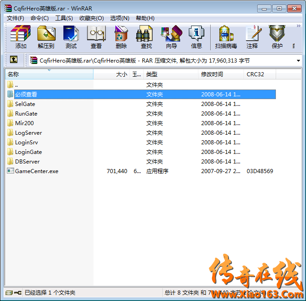Click the 701,440 size value
Image resolution: width=306 pixels, height=301 pixels.
(117, 171)
